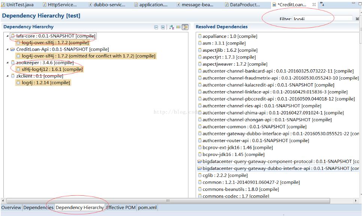Close the CreditLoan editor tab
This screenshot has height=216, width=362.
(x=314, y=5)
